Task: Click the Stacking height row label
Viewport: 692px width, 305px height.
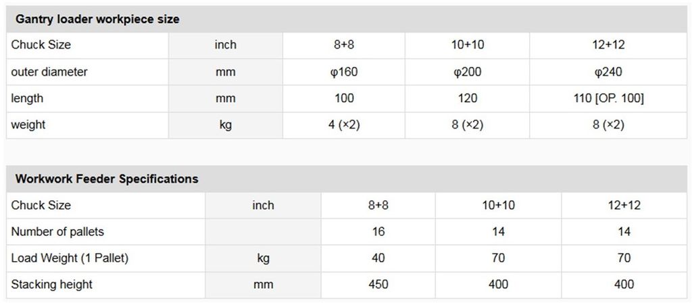Action: coord(52,285)
